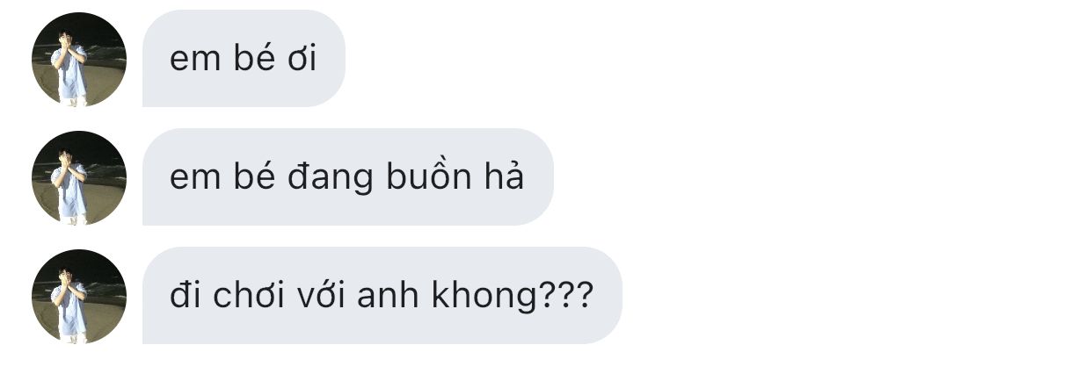The image size is (1092, 381).
Task: Click the word "chơi" in third message
Action: tap(244, 296)
